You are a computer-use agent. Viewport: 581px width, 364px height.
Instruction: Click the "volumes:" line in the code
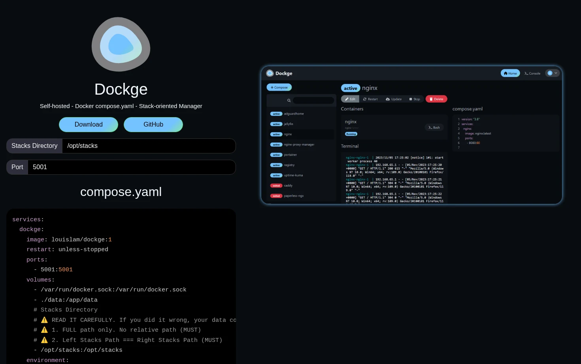coord(41,280)
